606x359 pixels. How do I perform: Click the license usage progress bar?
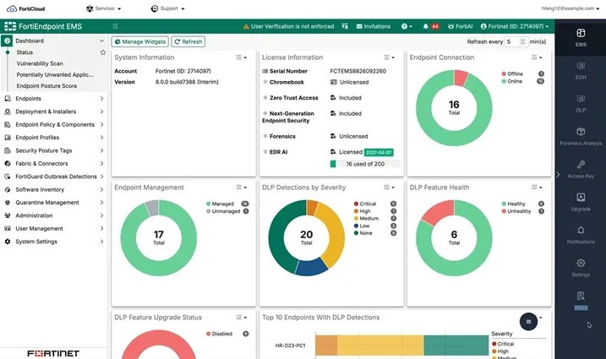(x=365, y=164)
